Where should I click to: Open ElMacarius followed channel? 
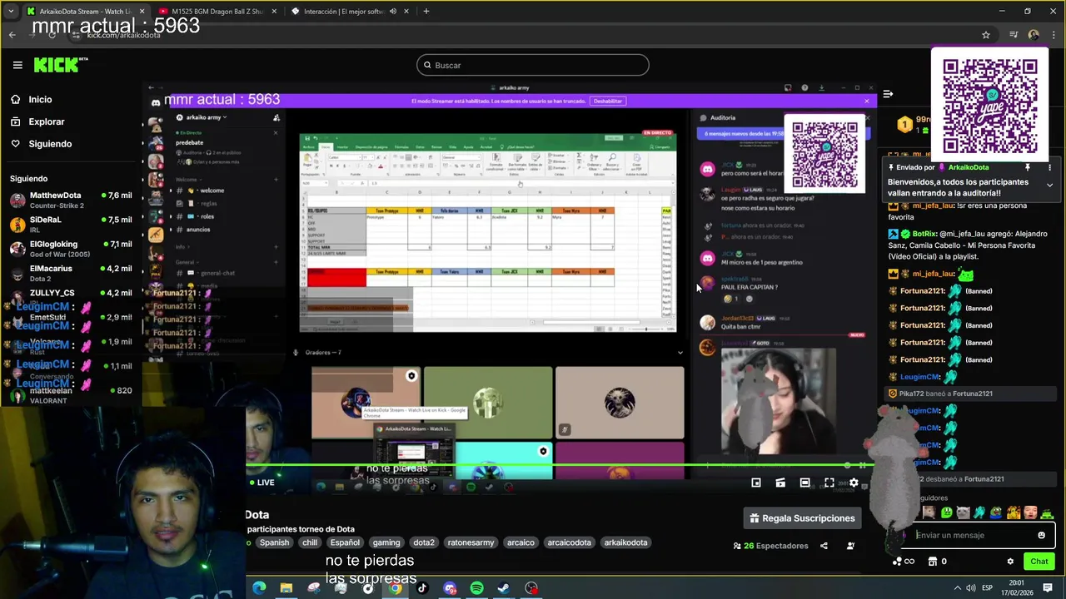tap(71, 273)
